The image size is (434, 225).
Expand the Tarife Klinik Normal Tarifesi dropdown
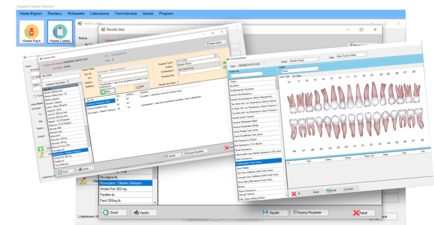click(365, 54)
